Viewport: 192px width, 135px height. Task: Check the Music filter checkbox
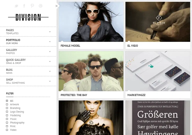point(7,119)
